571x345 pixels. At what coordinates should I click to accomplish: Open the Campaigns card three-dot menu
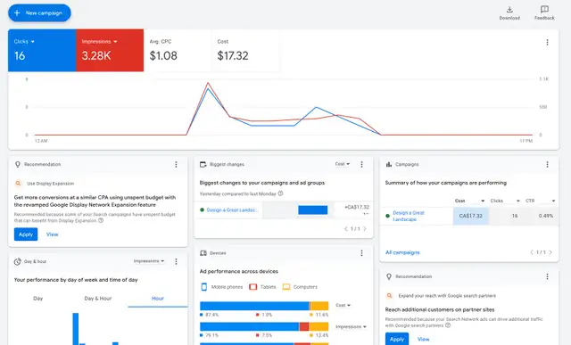pos(547,165)
